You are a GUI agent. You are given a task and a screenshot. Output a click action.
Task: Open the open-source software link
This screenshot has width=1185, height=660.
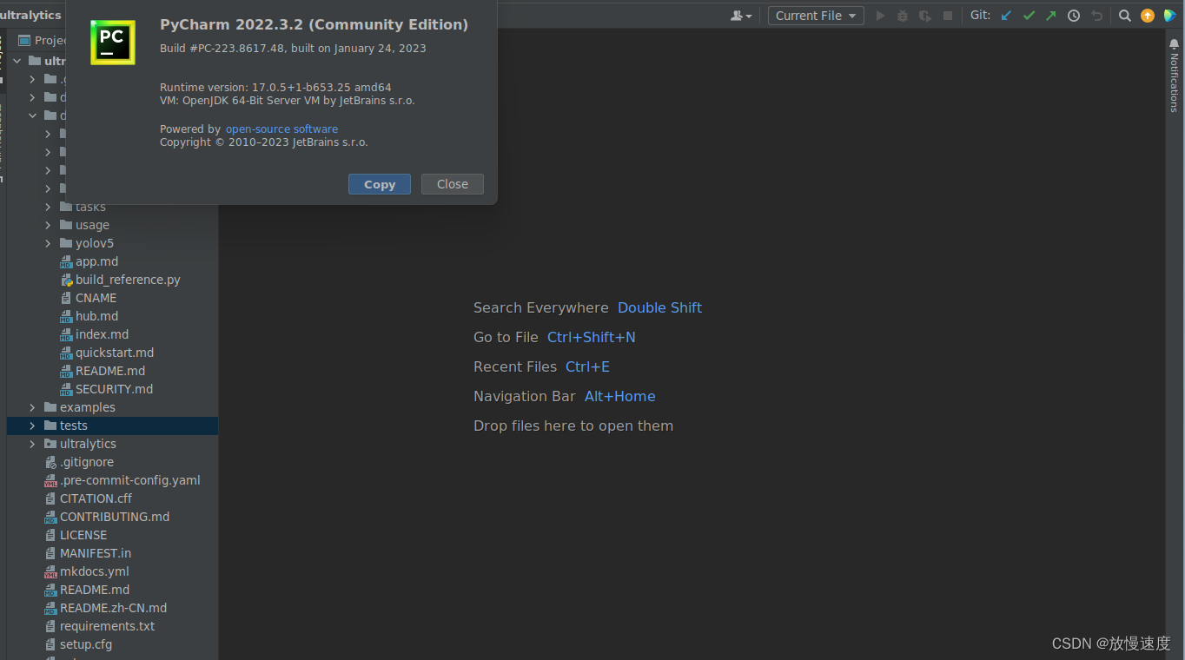click(x=281, y=129)
